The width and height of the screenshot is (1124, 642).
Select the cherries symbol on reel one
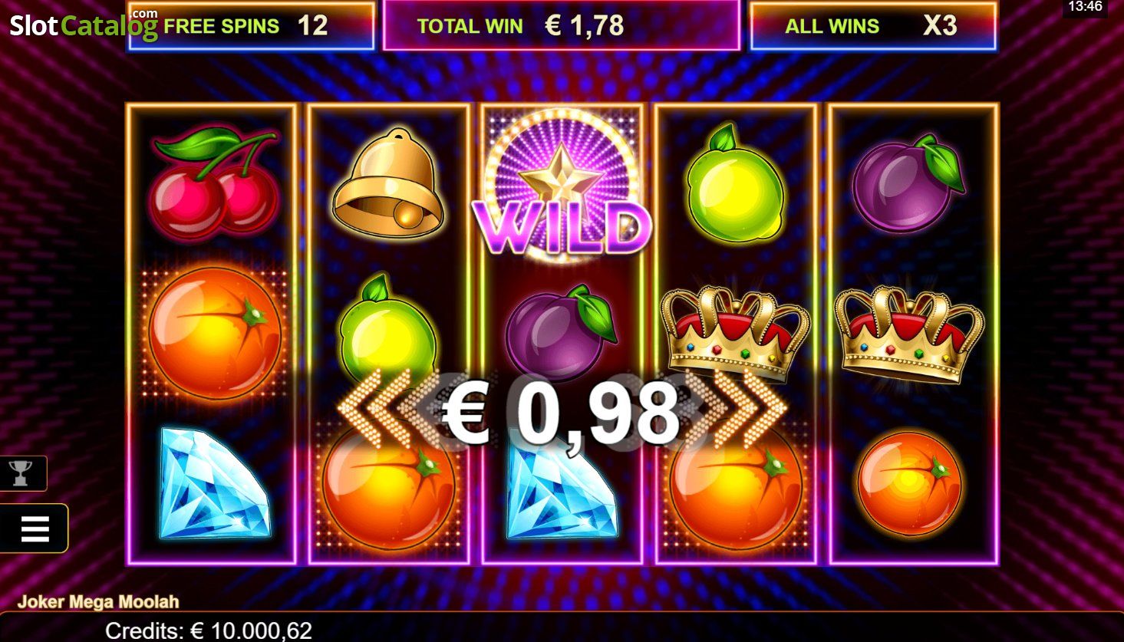[x=214, y=181]
